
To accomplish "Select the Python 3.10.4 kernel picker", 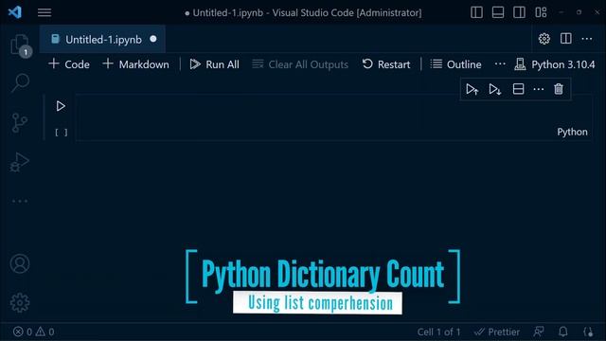I will (555, 64).
